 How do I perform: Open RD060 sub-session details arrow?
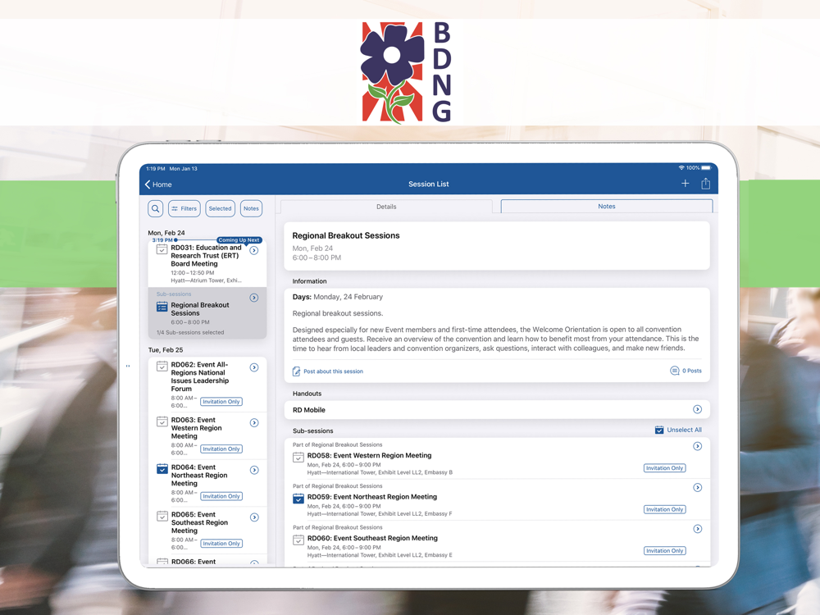coord(698,529)
